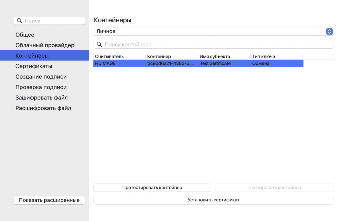349x221 pixels.
Task: Click the container search magnifier icon
Action: [99, 44]
